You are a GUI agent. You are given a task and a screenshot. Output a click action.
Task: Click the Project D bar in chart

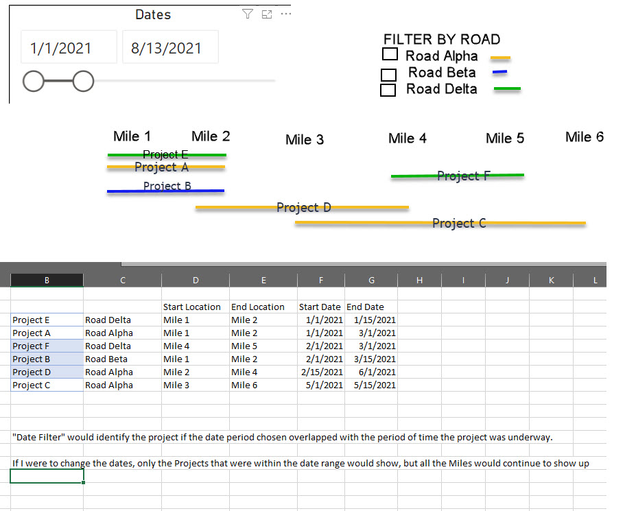tap(302, 207)
